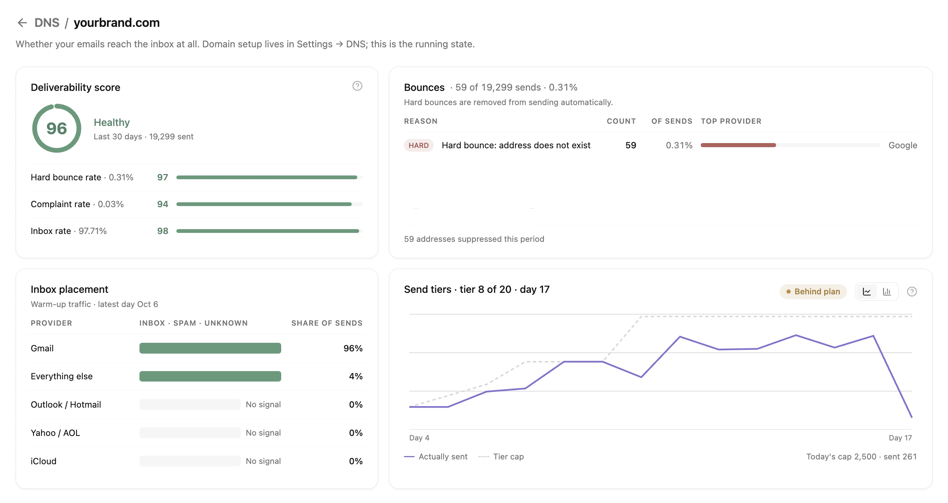Image resolution: width=948 pixels, height=503 pixels.
Task: Select the Yahoo / AOL row label
Action: 56,433
